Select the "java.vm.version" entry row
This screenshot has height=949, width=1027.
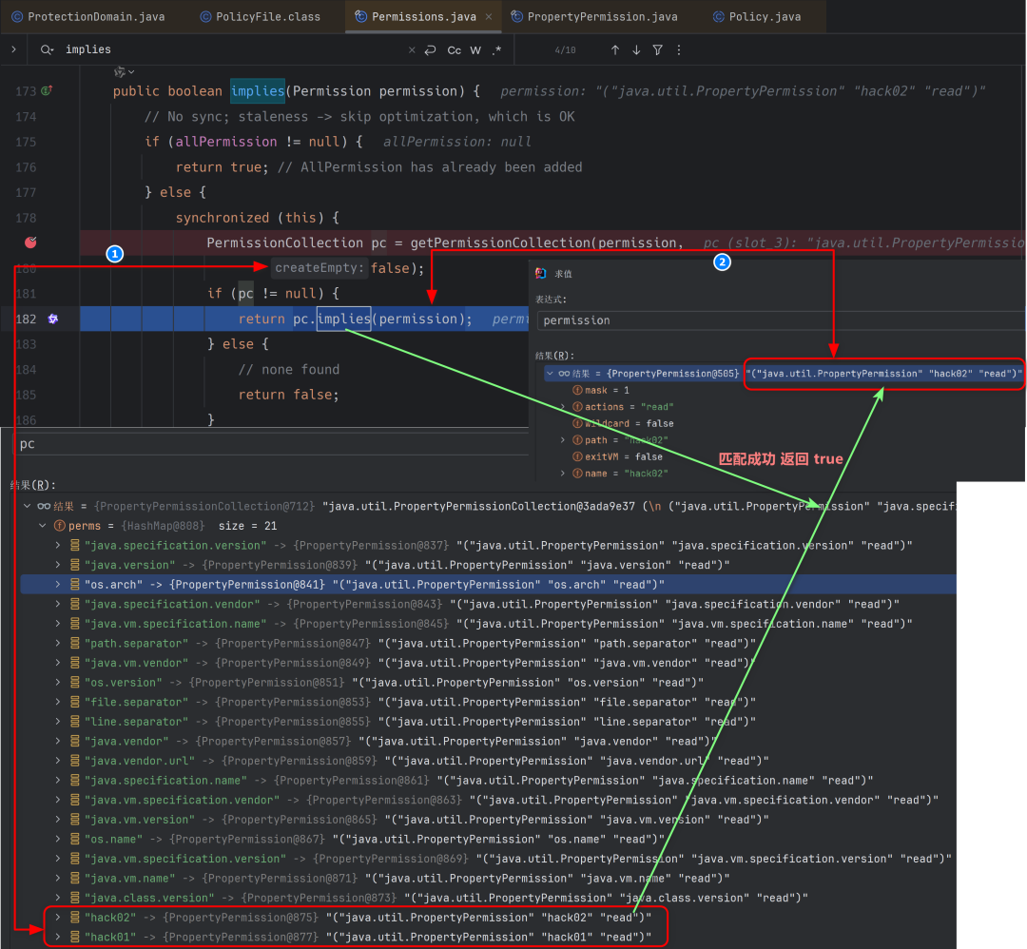click(x=489, y=820)
